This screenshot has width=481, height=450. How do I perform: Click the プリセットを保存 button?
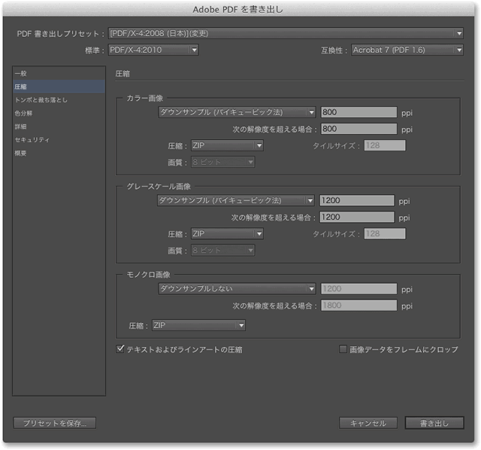(54, 423)
